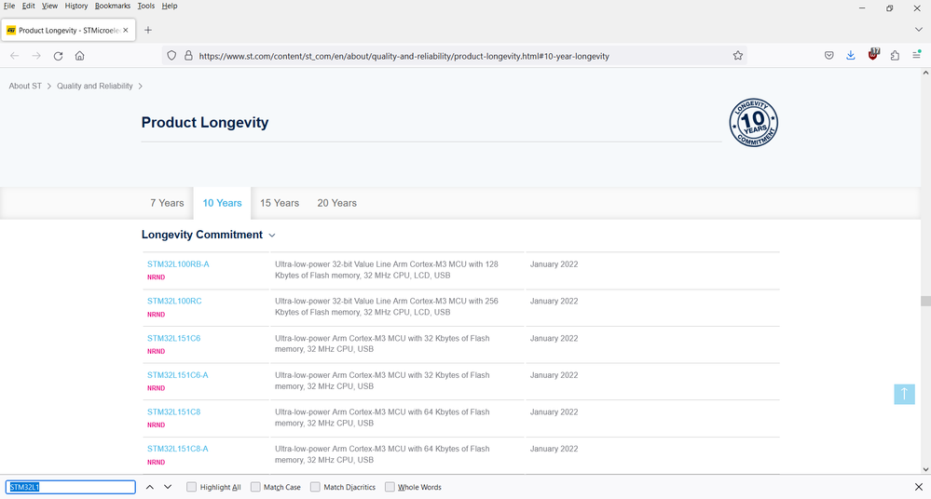The width and height of the screenshot is (931, 499).
Task: Open the STM32L151C8-A product link
Action: click(177, 449)
